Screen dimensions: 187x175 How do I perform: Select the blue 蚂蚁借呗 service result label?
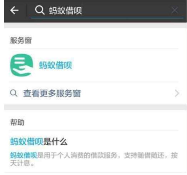pos(55,65)
